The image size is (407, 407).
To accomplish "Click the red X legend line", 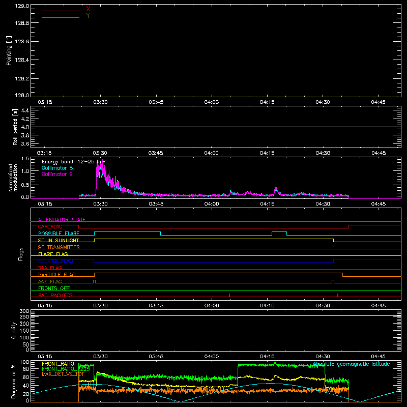I will coord(61,11).
